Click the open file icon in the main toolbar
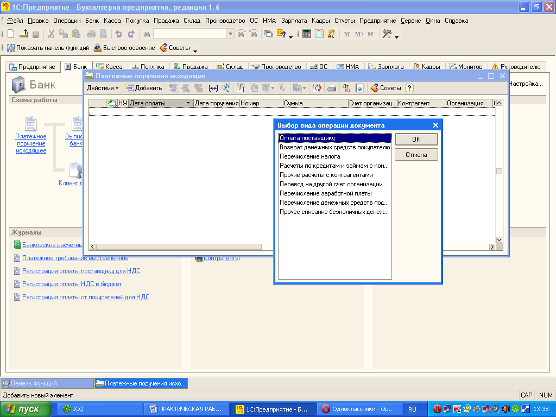Viewport: 556px width, 417px height. coord(23,34)
